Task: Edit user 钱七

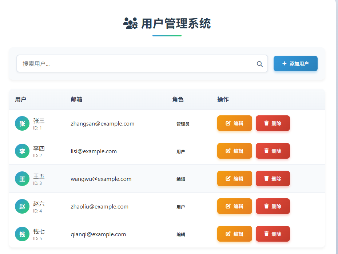Action: click(235, 234)
